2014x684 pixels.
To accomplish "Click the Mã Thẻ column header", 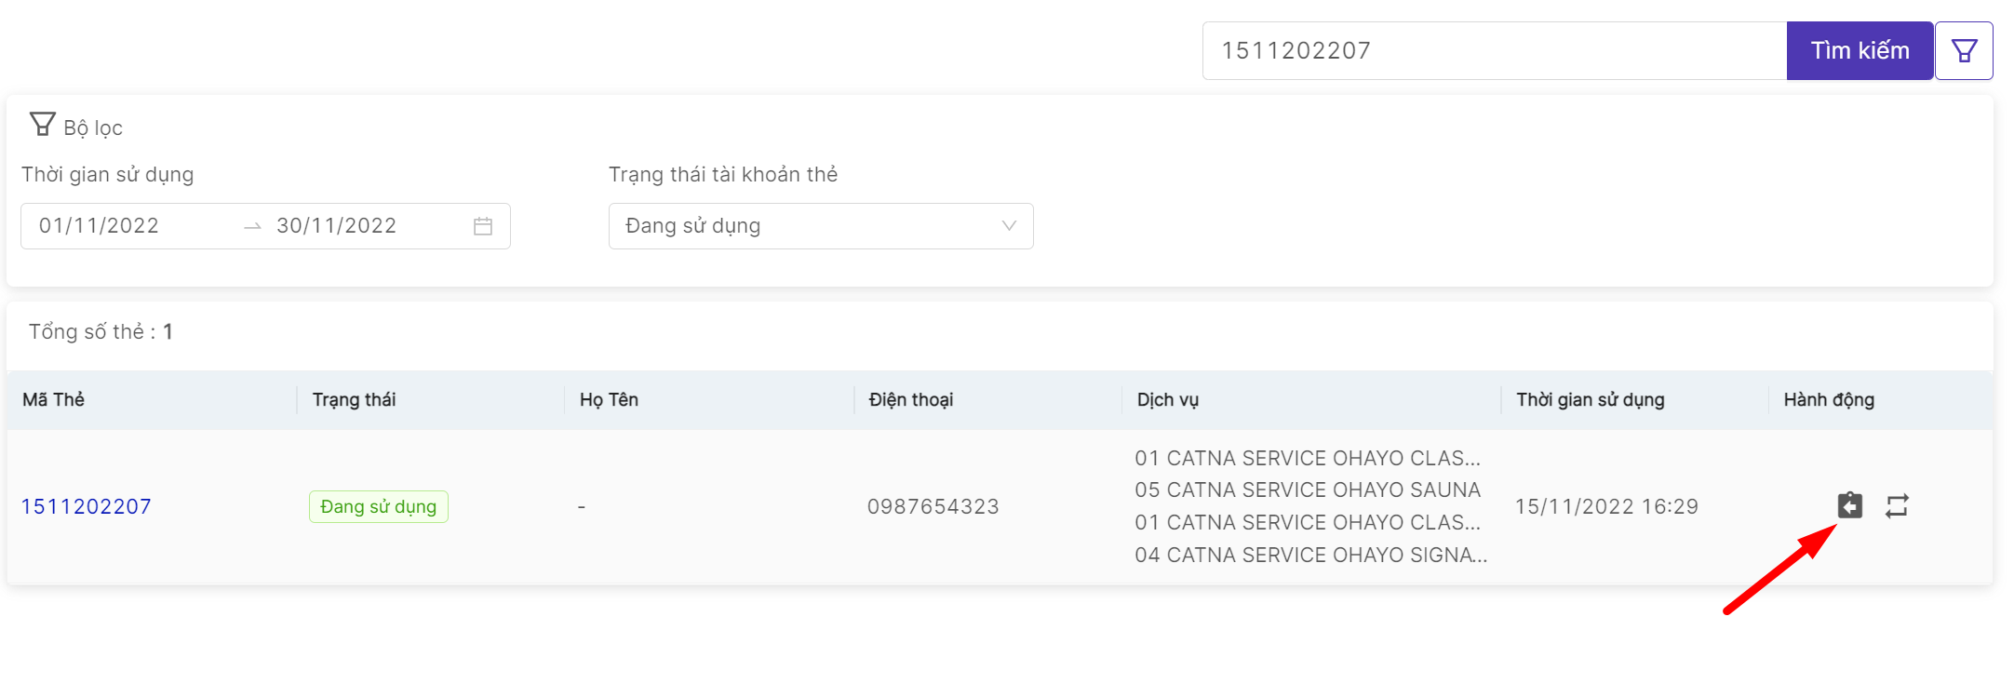I will point(53,399).
